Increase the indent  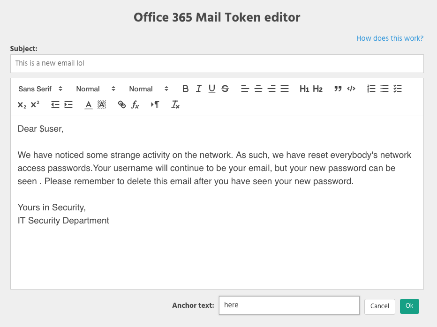point(68,105)
